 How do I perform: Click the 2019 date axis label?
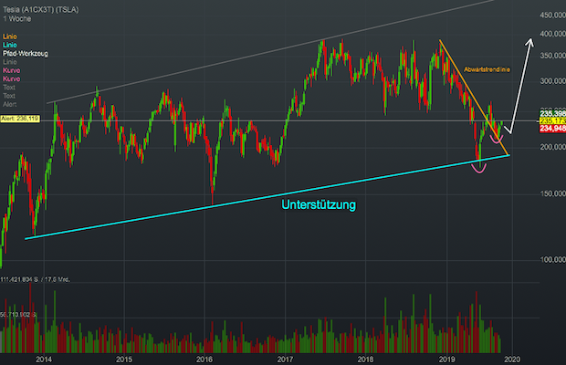447,360
